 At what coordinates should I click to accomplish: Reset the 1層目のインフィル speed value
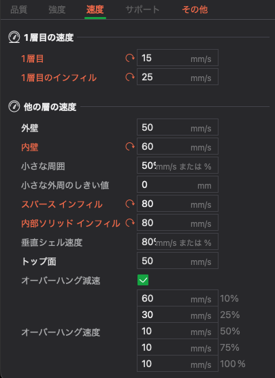pyautogui.click(x=130, y=77)
